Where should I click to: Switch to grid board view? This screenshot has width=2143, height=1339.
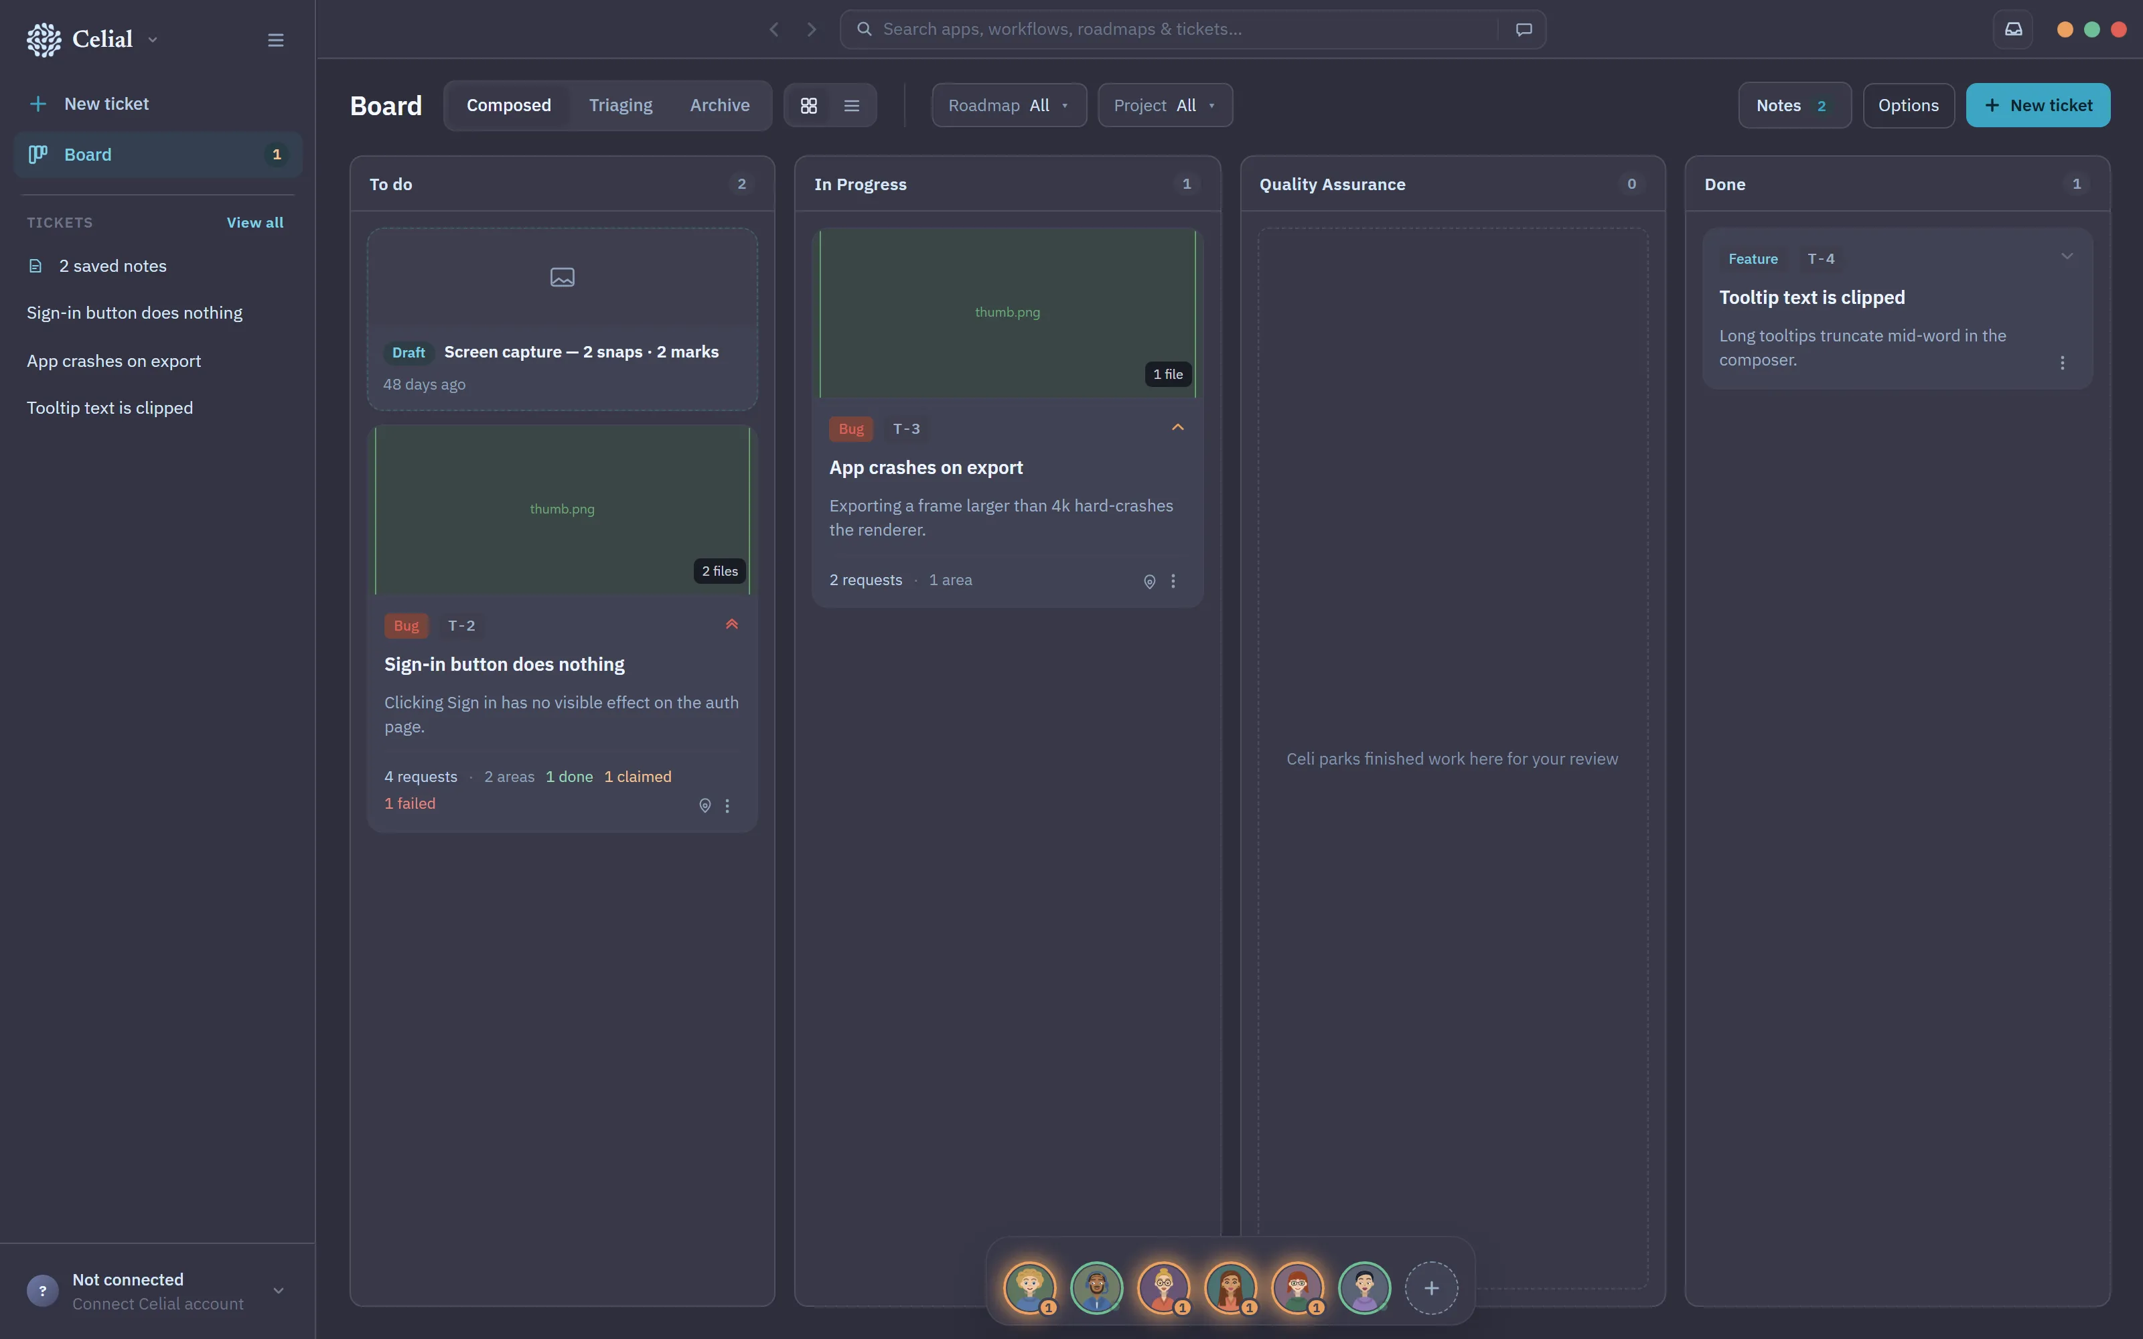tap(808, 105)
